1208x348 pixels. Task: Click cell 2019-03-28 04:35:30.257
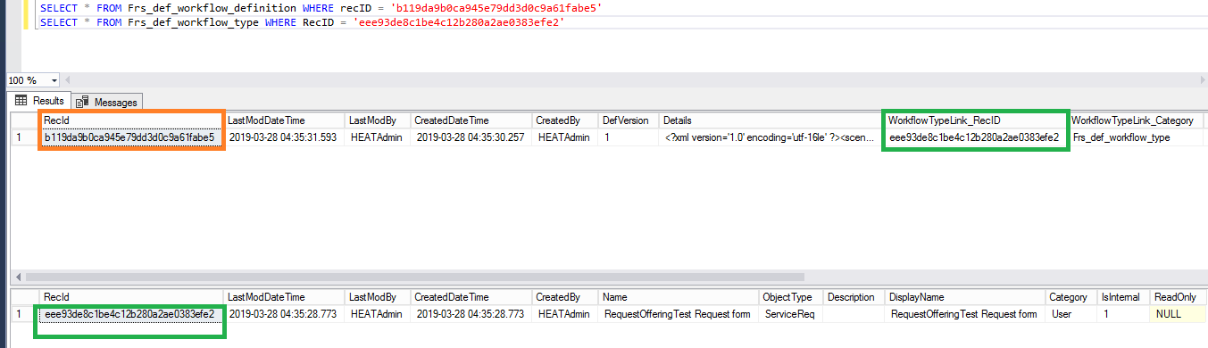(471, 137)
